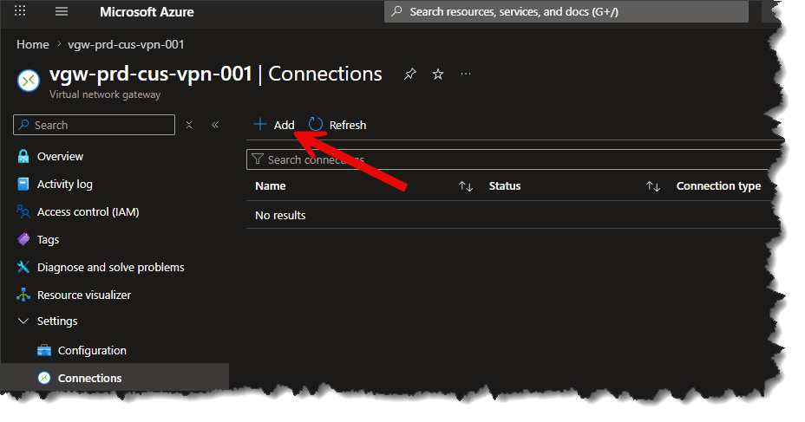Collapse the Settings section chevron
Image resolution: width=805 pixels, height=422 pixels.
[x=23, y=321]
